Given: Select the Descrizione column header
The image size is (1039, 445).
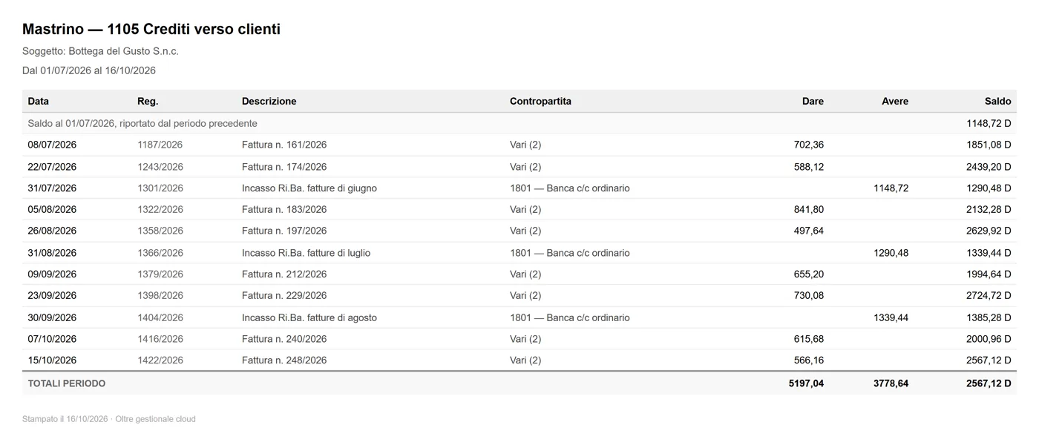Looking at the screenshot, I should coord(269,102).
